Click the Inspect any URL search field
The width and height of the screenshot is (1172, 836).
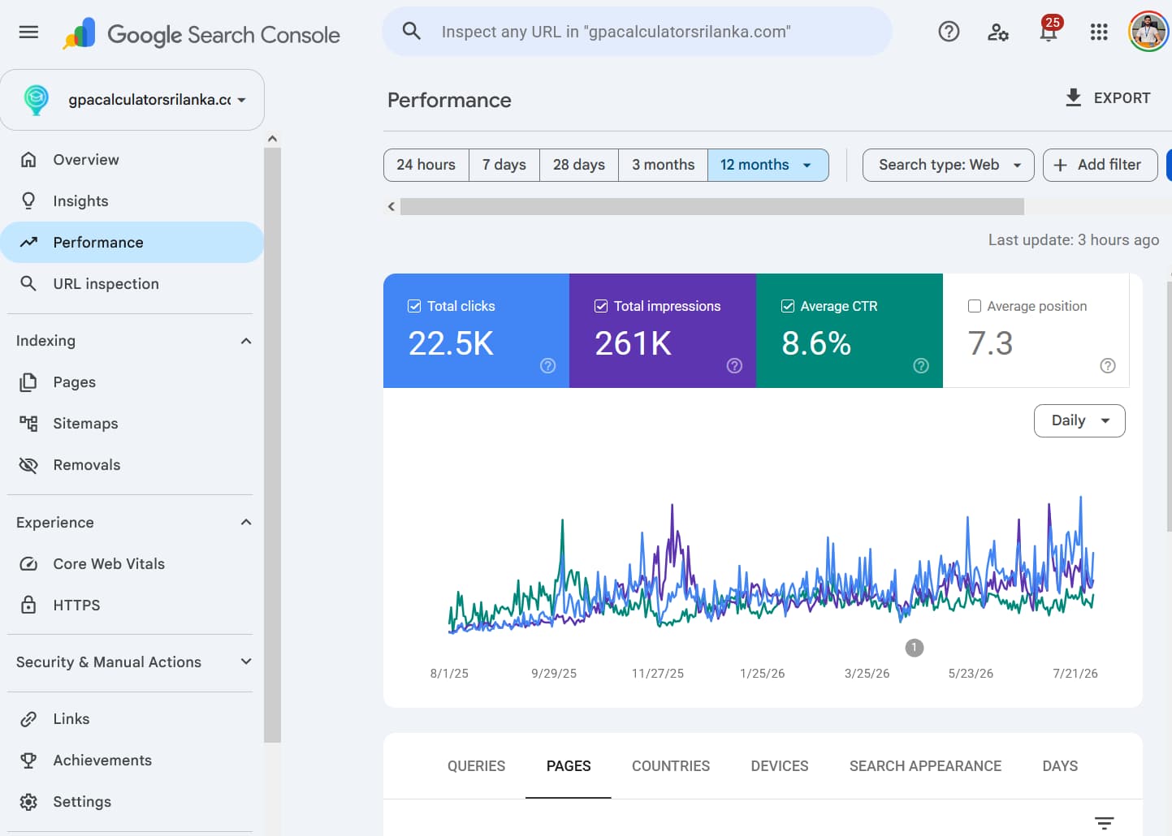[x=636, y=32]
